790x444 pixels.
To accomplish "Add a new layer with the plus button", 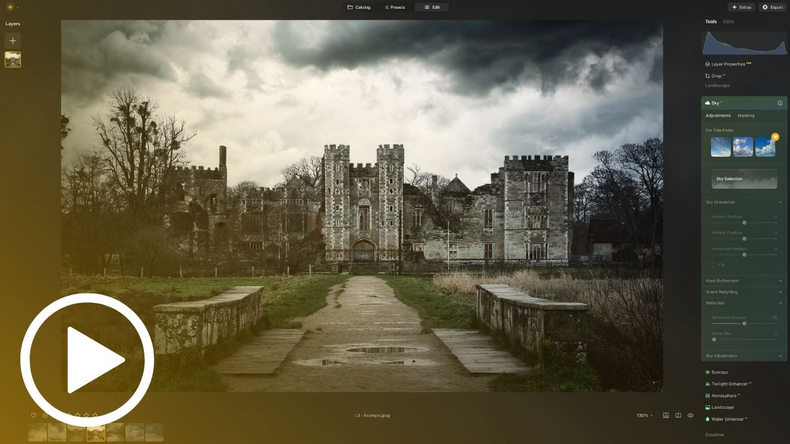I will click(x=12, y=41).
